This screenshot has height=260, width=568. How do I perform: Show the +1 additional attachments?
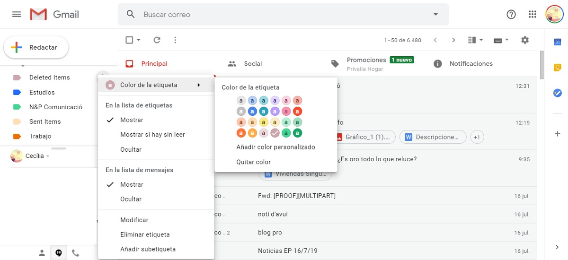click(477, 137)
